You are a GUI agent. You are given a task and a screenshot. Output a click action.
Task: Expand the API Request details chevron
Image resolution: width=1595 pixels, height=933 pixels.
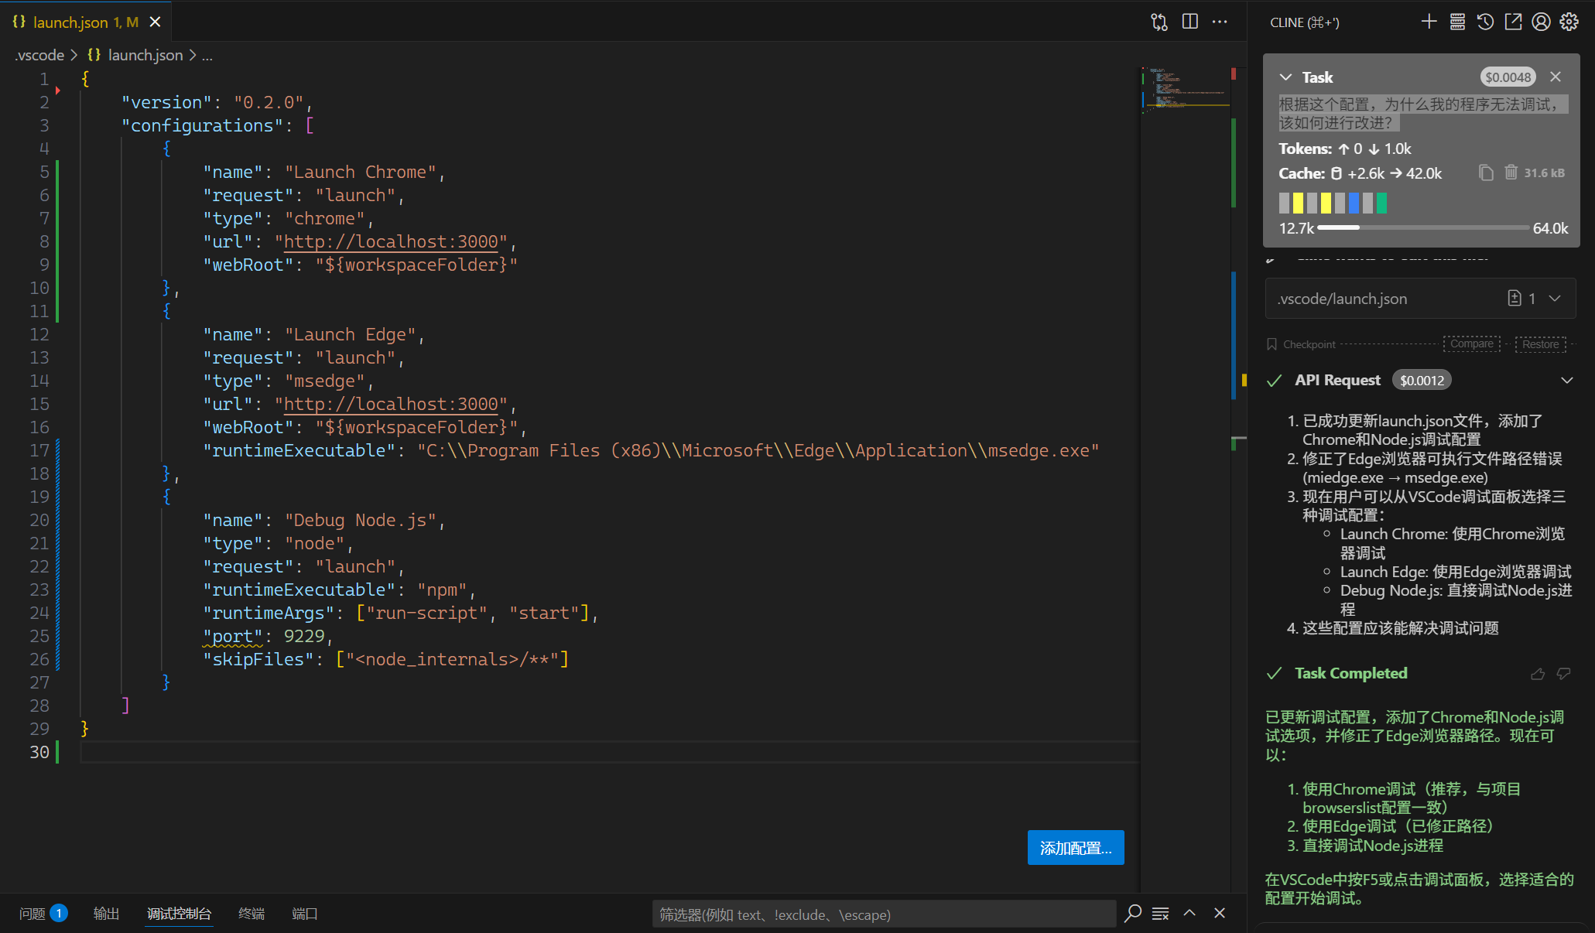click(x=1567, y=380)
